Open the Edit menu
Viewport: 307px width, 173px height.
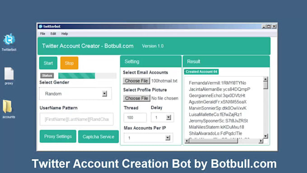coord(53,34)
